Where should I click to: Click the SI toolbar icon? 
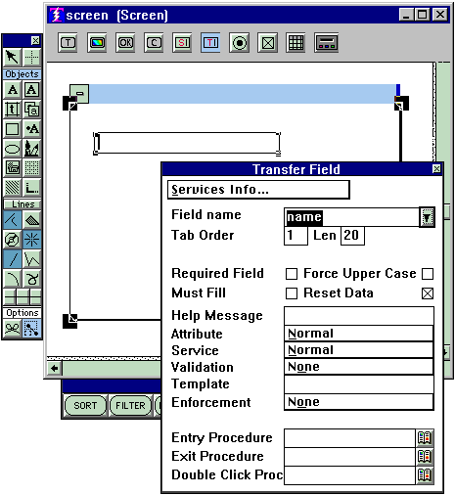(182, 42)
